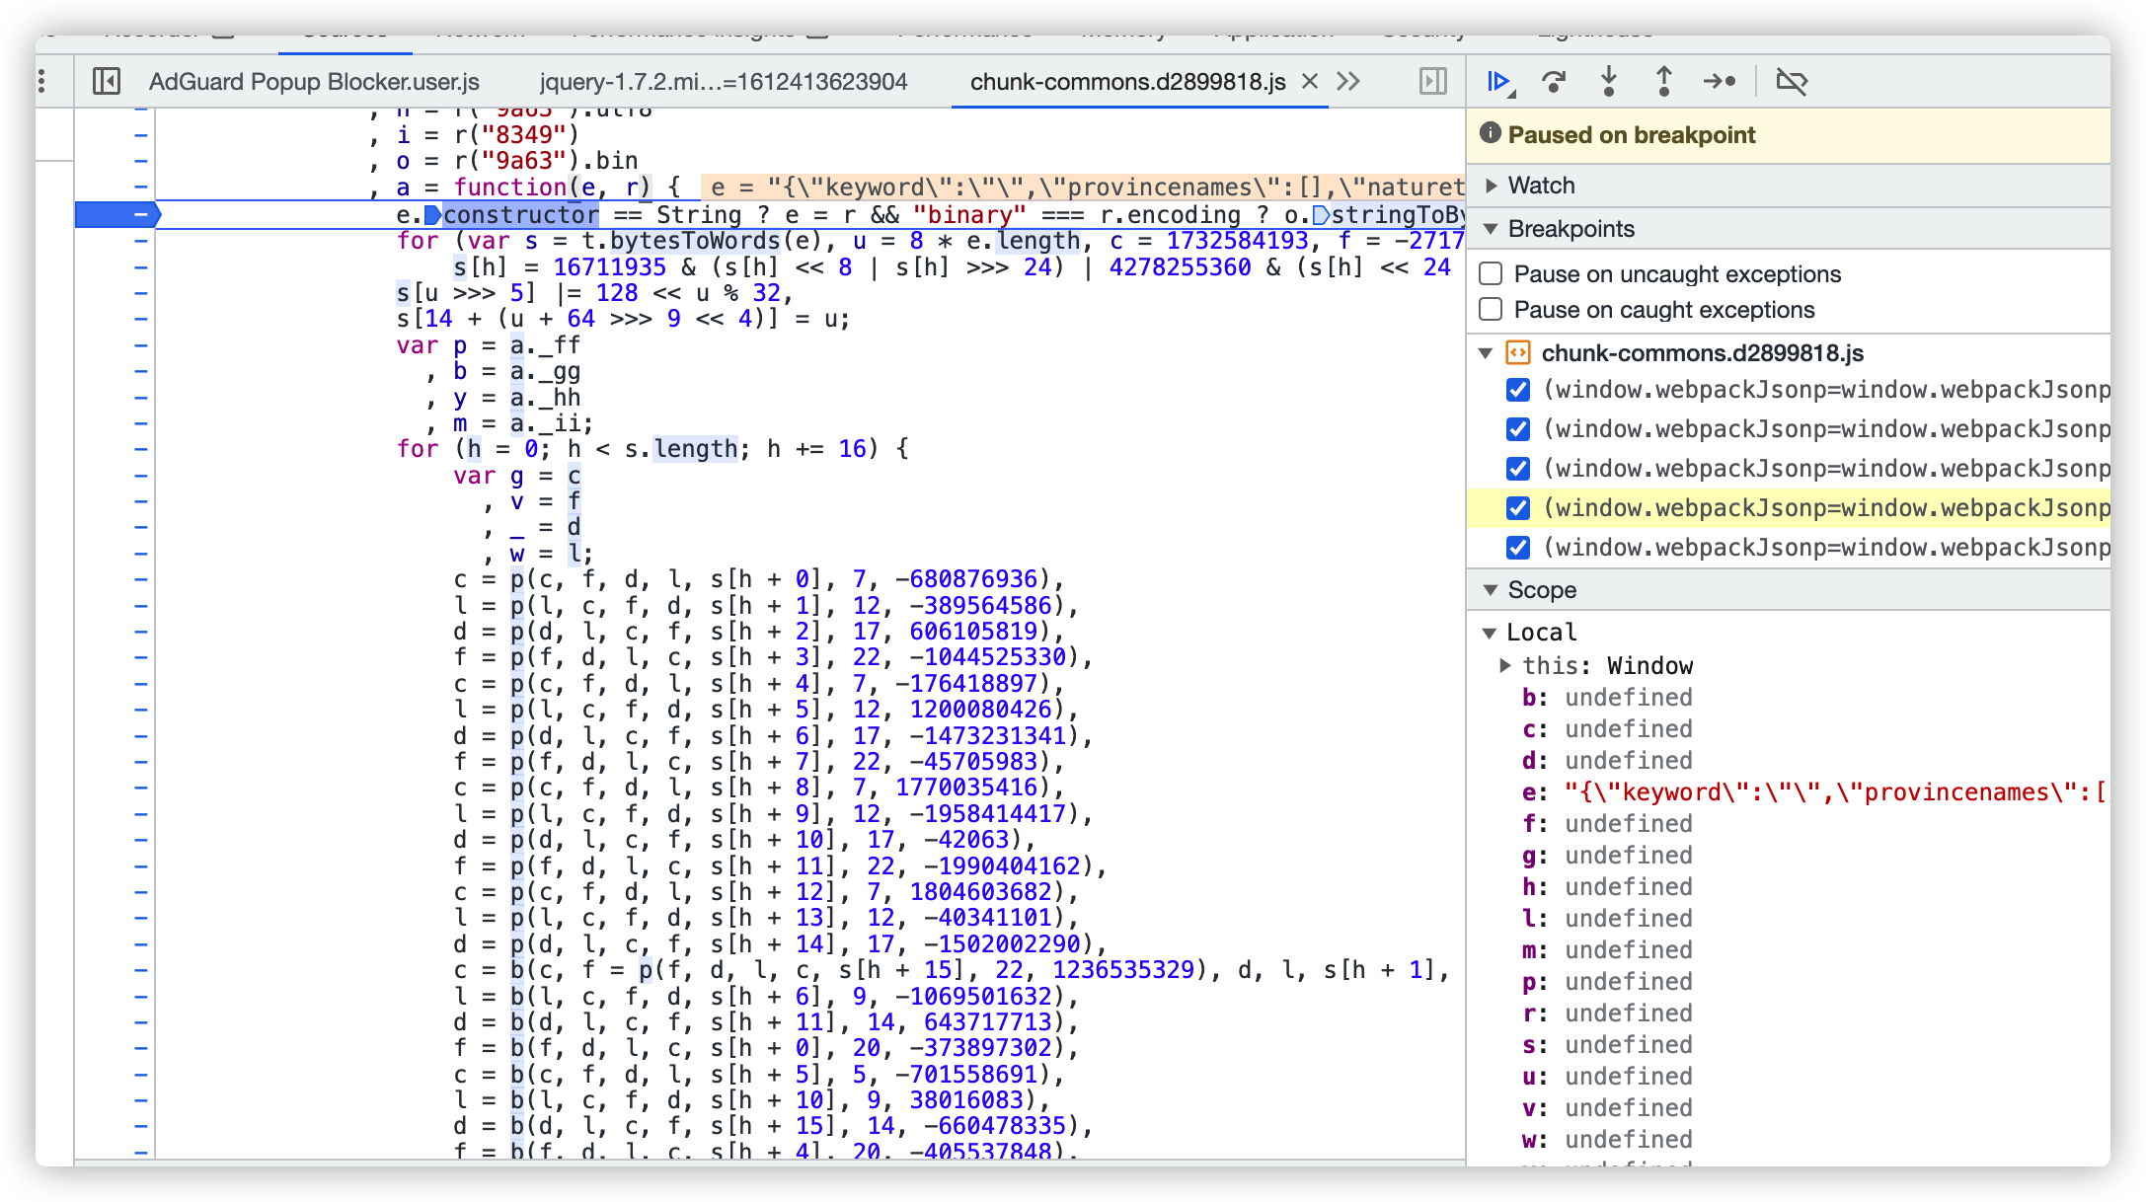This screenshot has width=2146, height=1202.
Task: Enable Pause on uncaught exceptions
Action: tap(1491, 273)
